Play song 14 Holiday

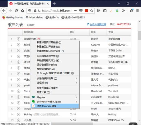point(19,114)
